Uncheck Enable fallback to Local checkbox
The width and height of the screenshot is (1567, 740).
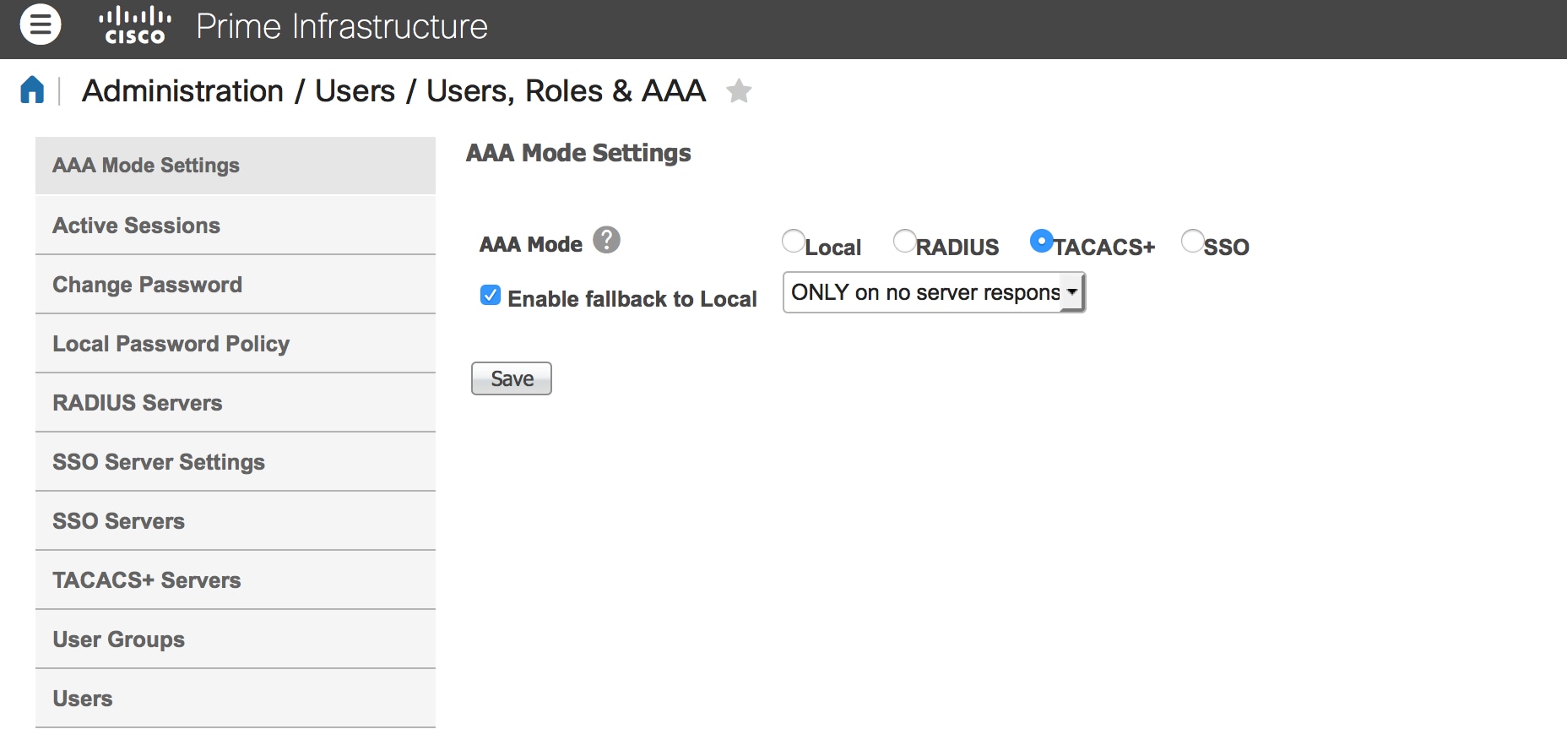(491, 295)
